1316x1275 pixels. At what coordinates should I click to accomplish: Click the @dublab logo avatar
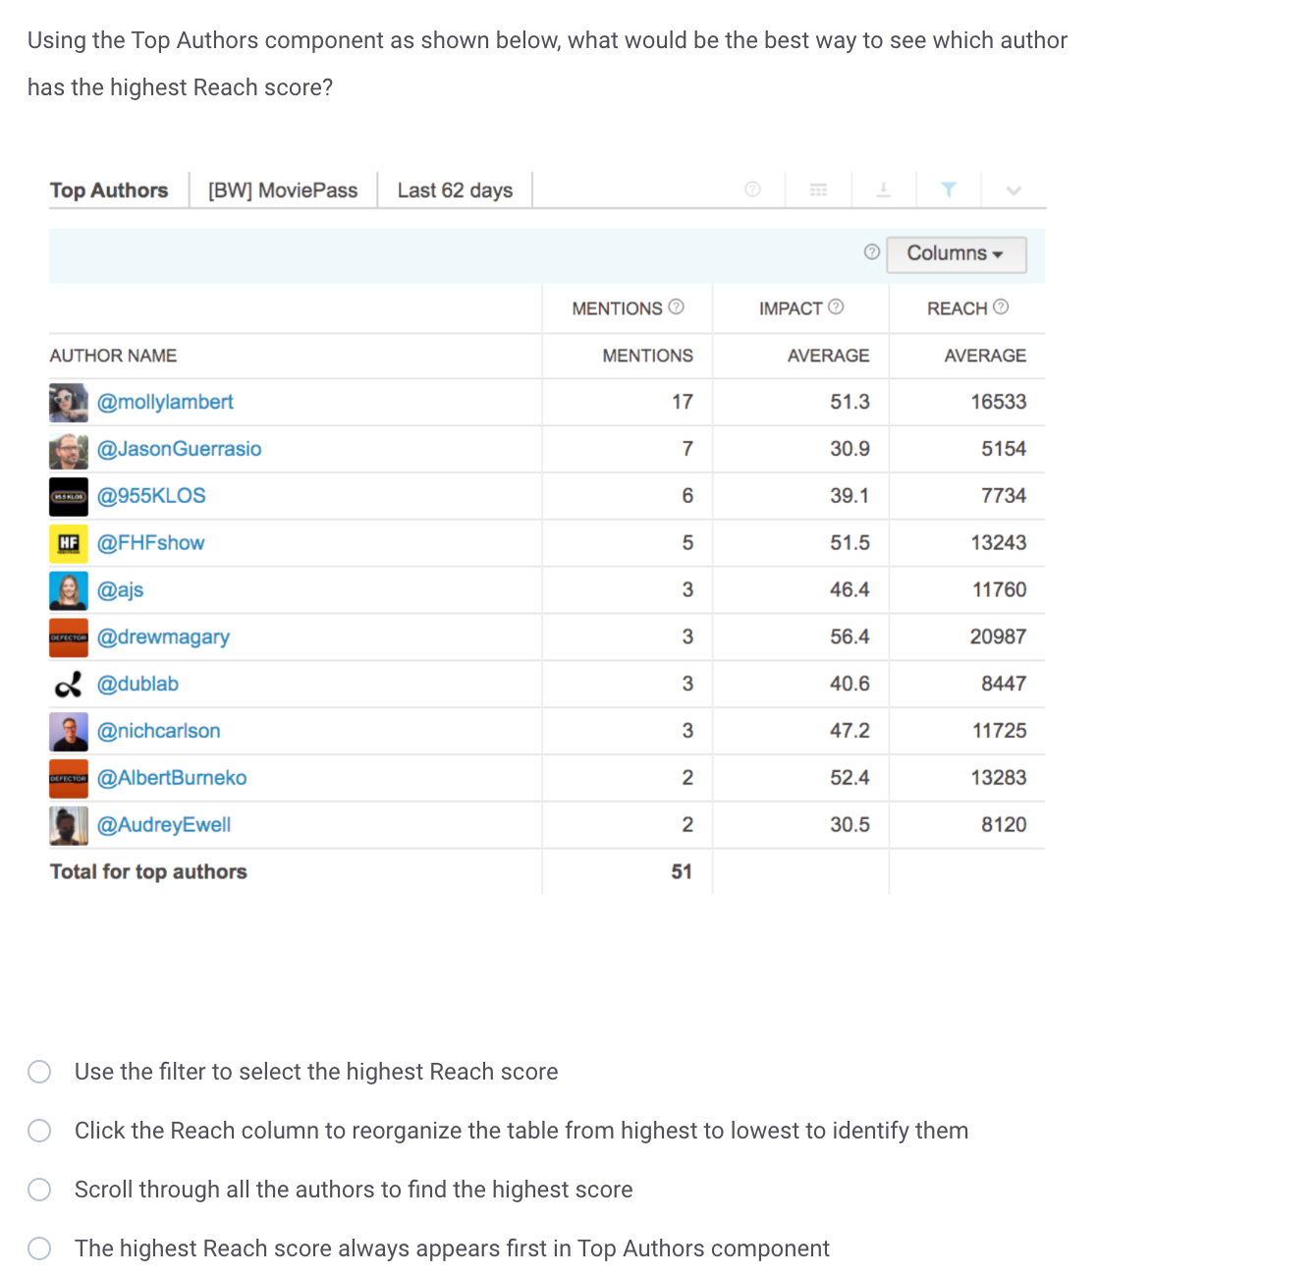pyautogui.click(x=69, y=685)
